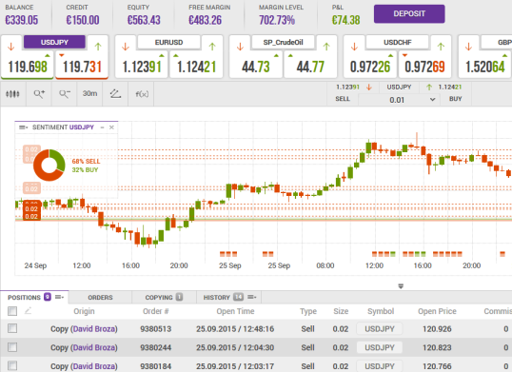Image resolution: width=512 pixels, height=372 pixels.
Task: Select the SP_CrudeOil instrument label
Action: point(283,42)
